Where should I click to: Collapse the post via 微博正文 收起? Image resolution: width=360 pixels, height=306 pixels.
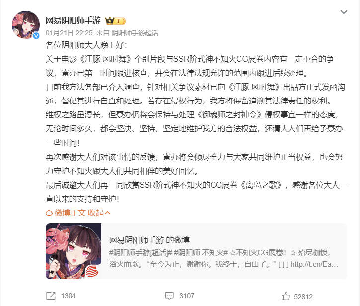pyautogui.click(x=78, y=213)
